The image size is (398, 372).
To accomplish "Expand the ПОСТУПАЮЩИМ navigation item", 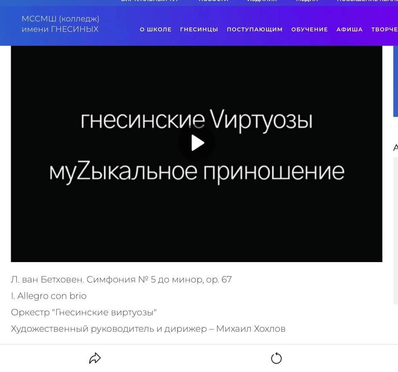I will coord(255,29).
